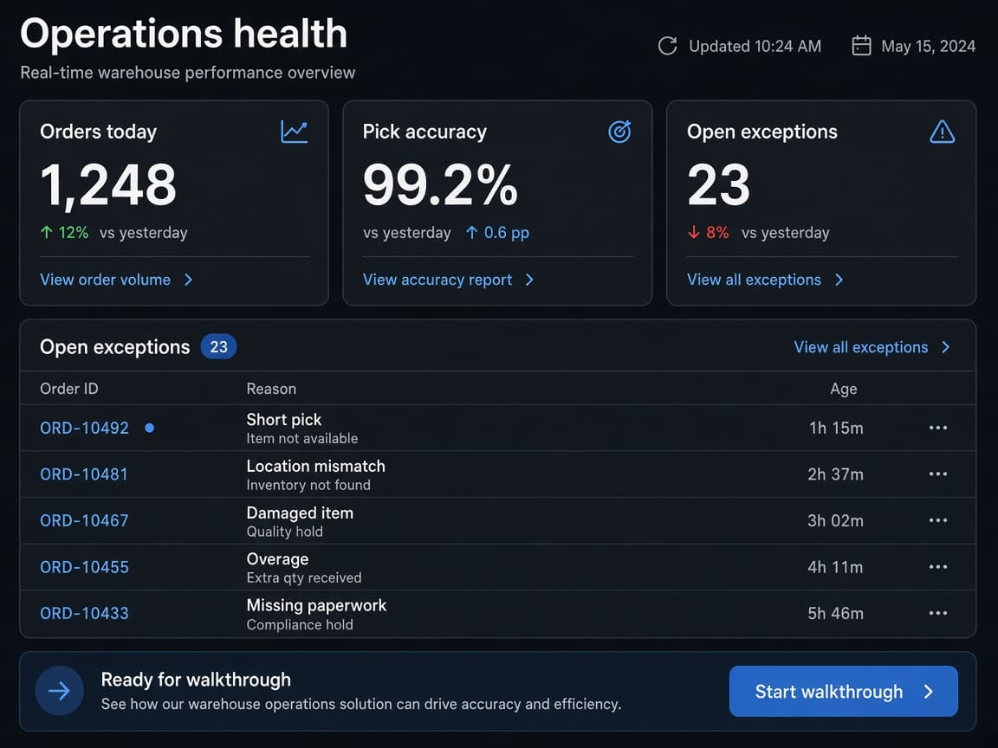The width and height of the screenshot is (998, 748).
Task: Open the View accuracy report link
Action: click(437, 280)
